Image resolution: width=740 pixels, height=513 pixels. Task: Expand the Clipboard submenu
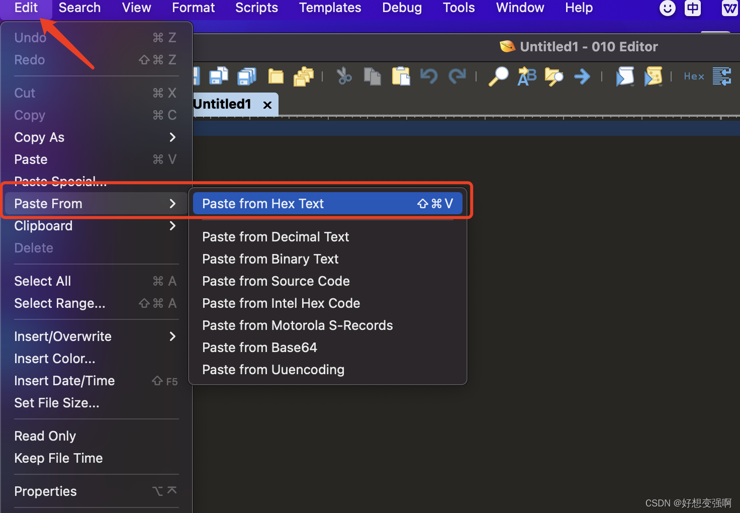(96, 226)
